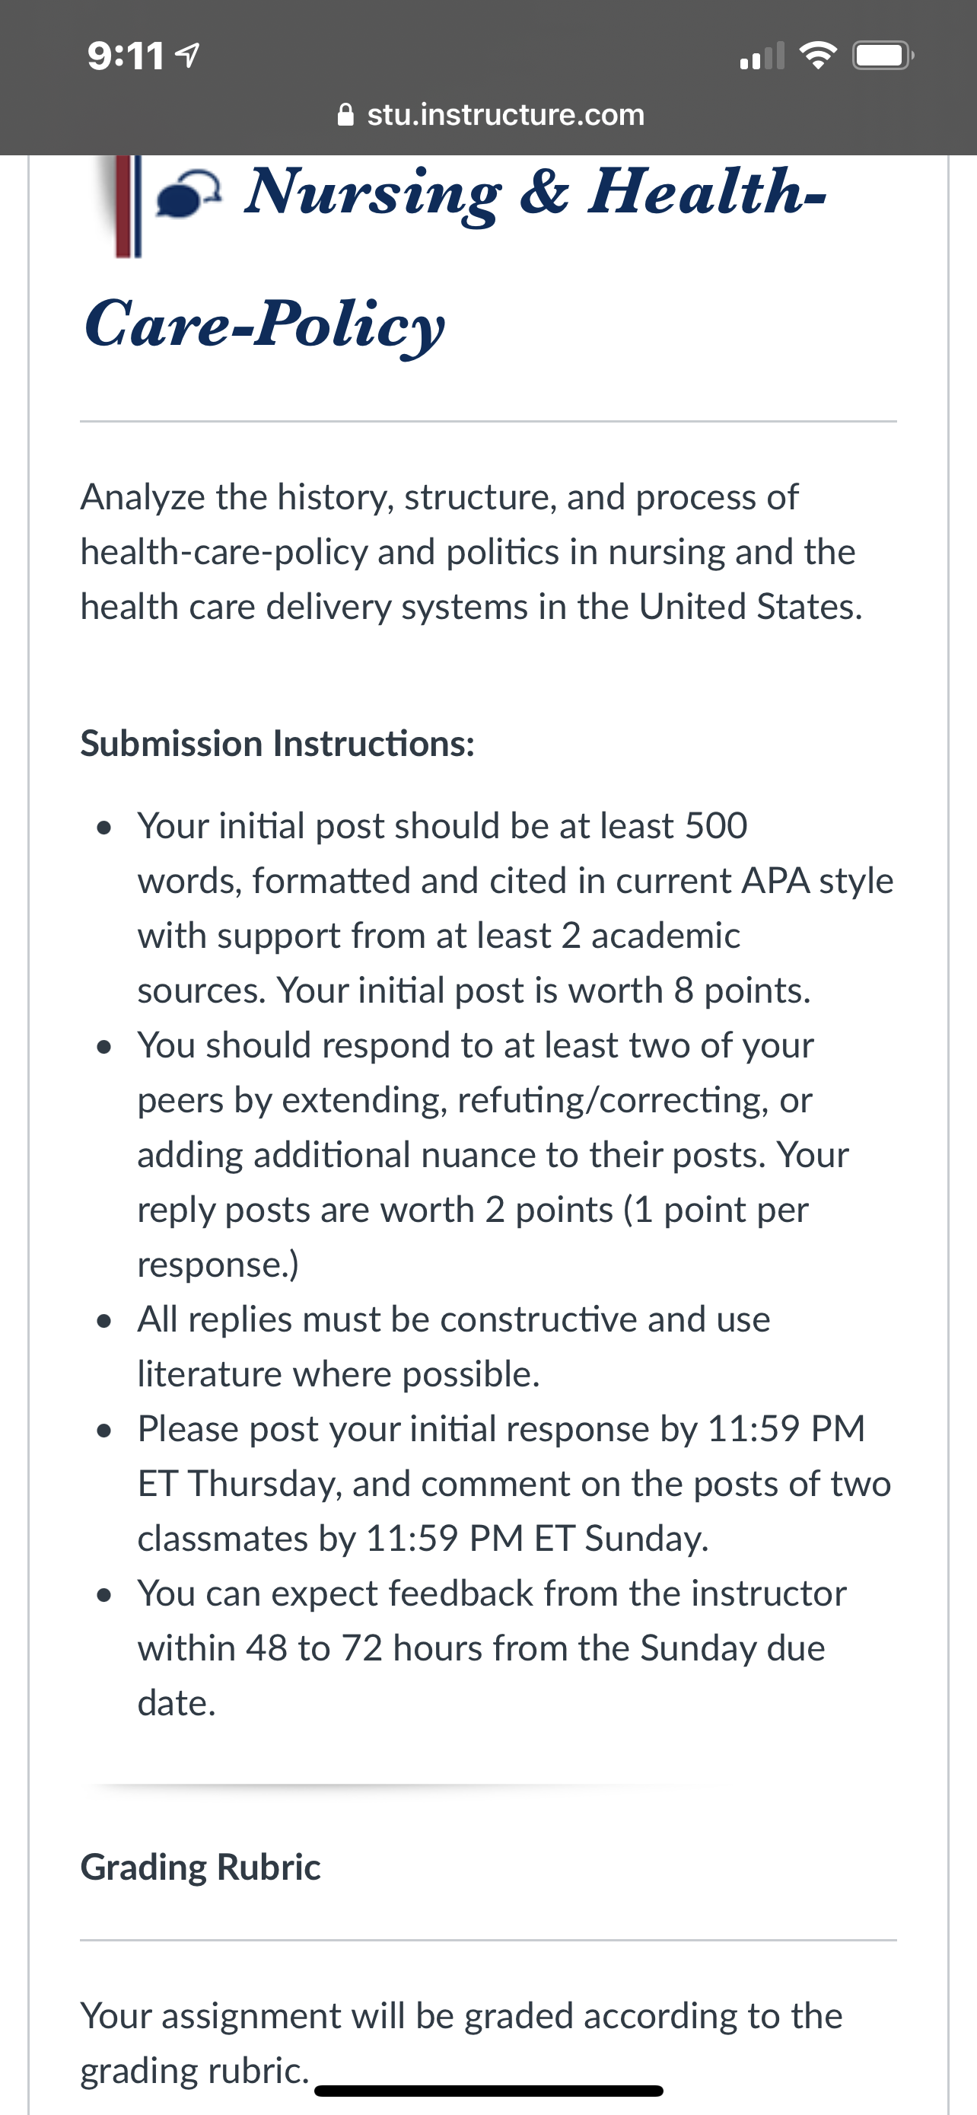Tap the lock icon beside the URL
This screenshot has height=2115, width=977.
tap(345, 114)
